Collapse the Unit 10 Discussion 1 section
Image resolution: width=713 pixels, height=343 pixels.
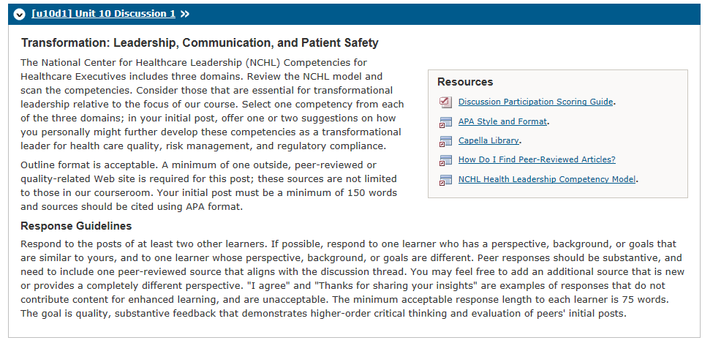click(x=19, y=14)
